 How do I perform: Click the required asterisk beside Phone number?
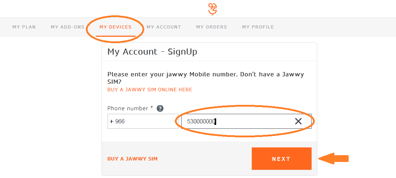point(152,107)
